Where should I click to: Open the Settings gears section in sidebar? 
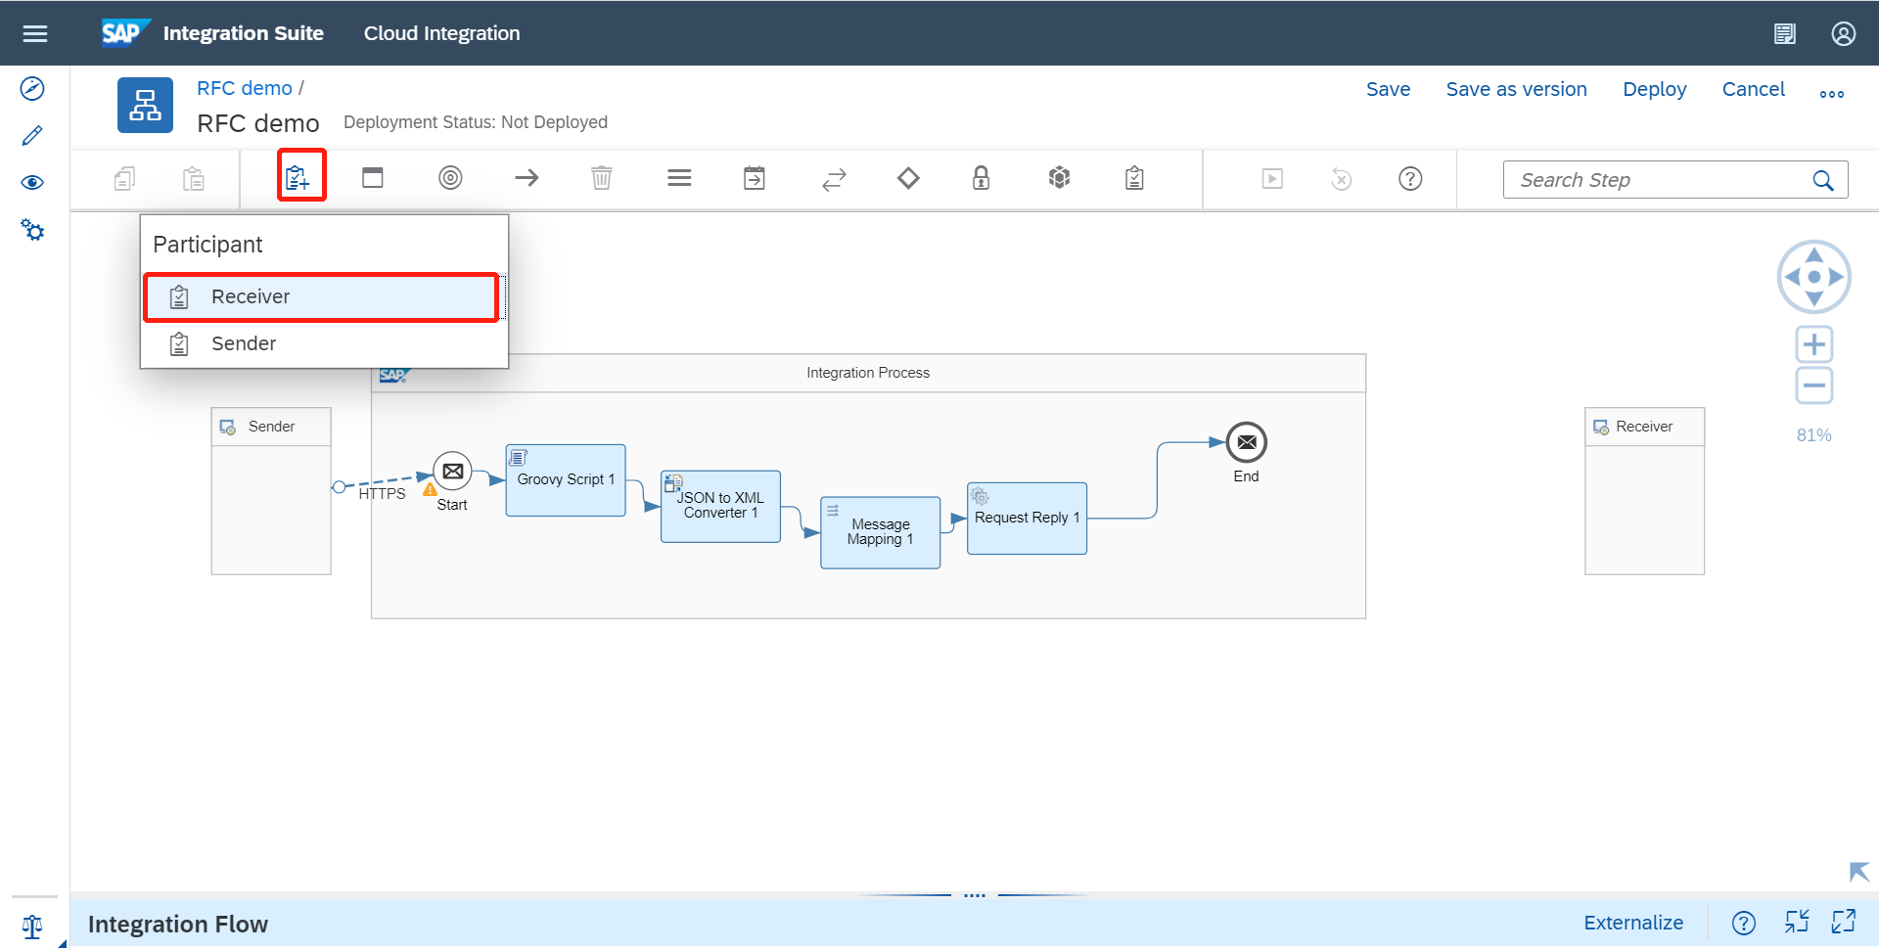[32, 230]
